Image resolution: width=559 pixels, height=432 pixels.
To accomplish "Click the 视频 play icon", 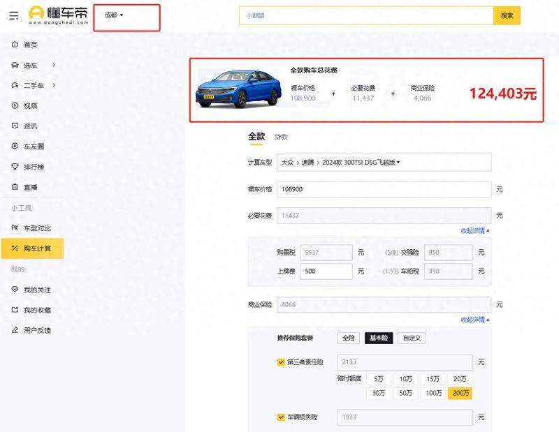I will (15, 106).
